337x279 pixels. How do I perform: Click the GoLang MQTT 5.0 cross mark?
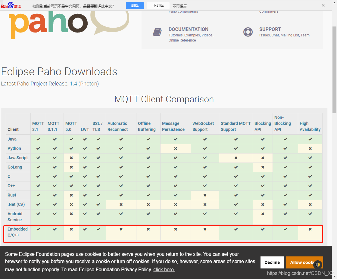[x=71, y=167]
